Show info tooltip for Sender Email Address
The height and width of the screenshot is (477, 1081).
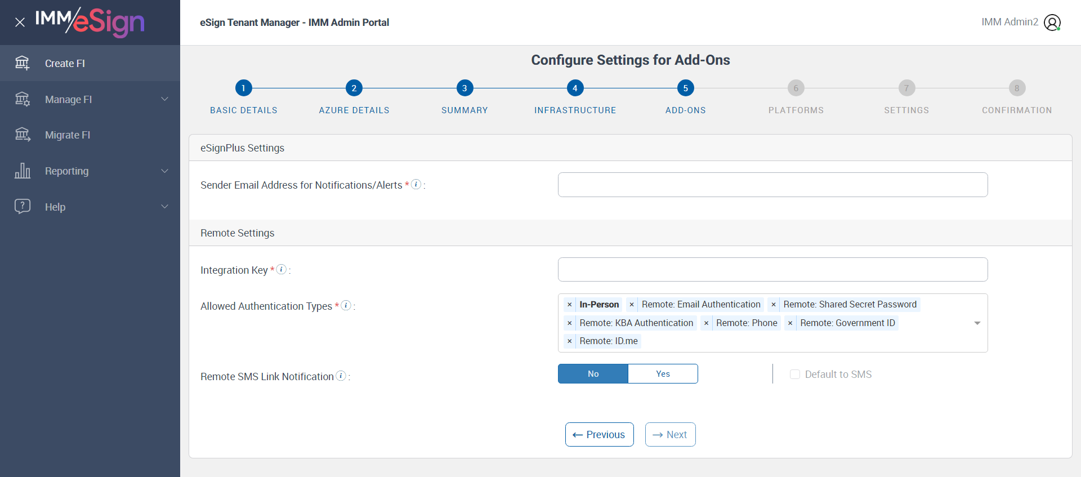416,184
